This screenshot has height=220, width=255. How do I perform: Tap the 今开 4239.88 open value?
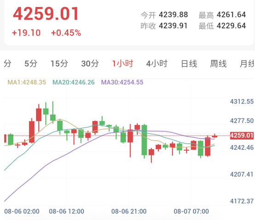164,15
